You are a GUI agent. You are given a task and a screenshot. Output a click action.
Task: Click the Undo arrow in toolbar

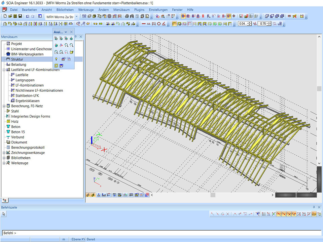[x=27, y=16]
